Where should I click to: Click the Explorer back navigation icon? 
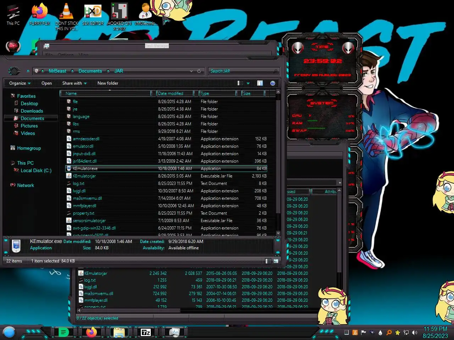pyautogui.click(x=14, y=71)
